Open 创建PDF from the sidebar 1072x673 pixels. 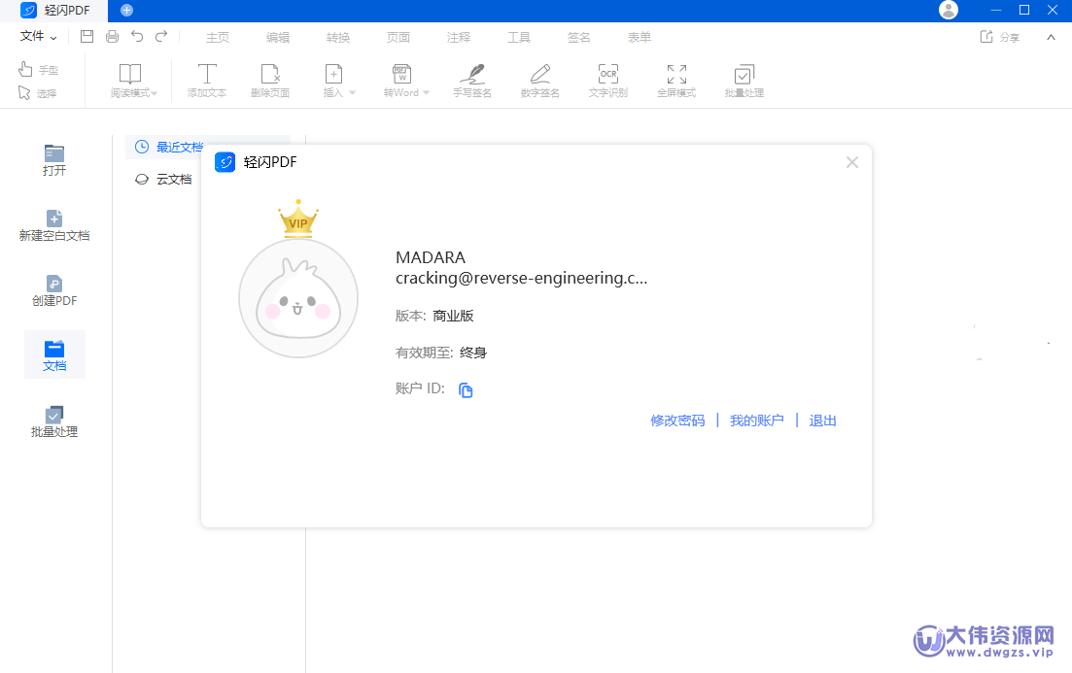click(54, 289)
